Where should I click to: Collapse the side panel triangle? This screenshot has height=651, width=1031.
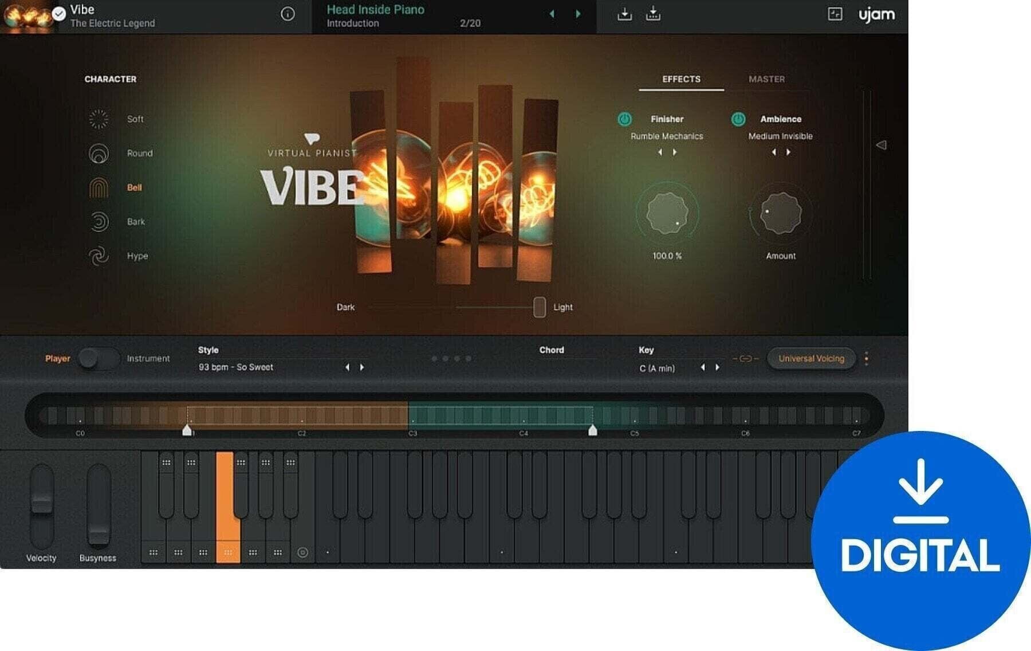tap(882, 145)
